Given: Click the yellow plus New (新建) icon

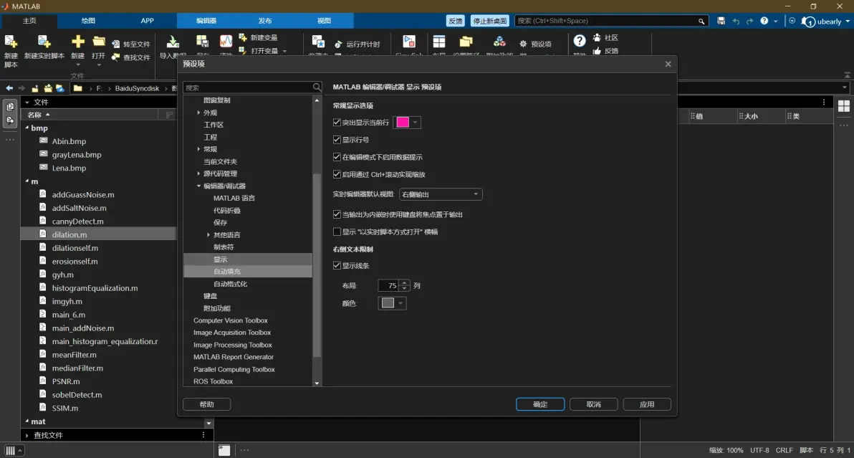Looking at the screenshot, I should (x=78, y=42).
